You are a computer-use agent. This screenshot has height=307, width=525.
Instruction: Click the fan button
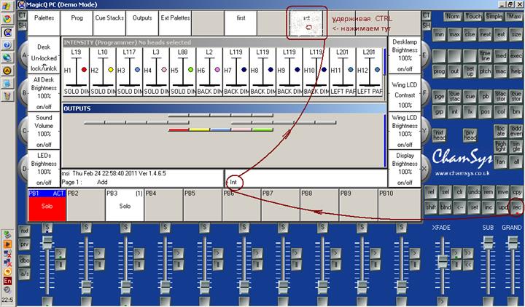500,162
